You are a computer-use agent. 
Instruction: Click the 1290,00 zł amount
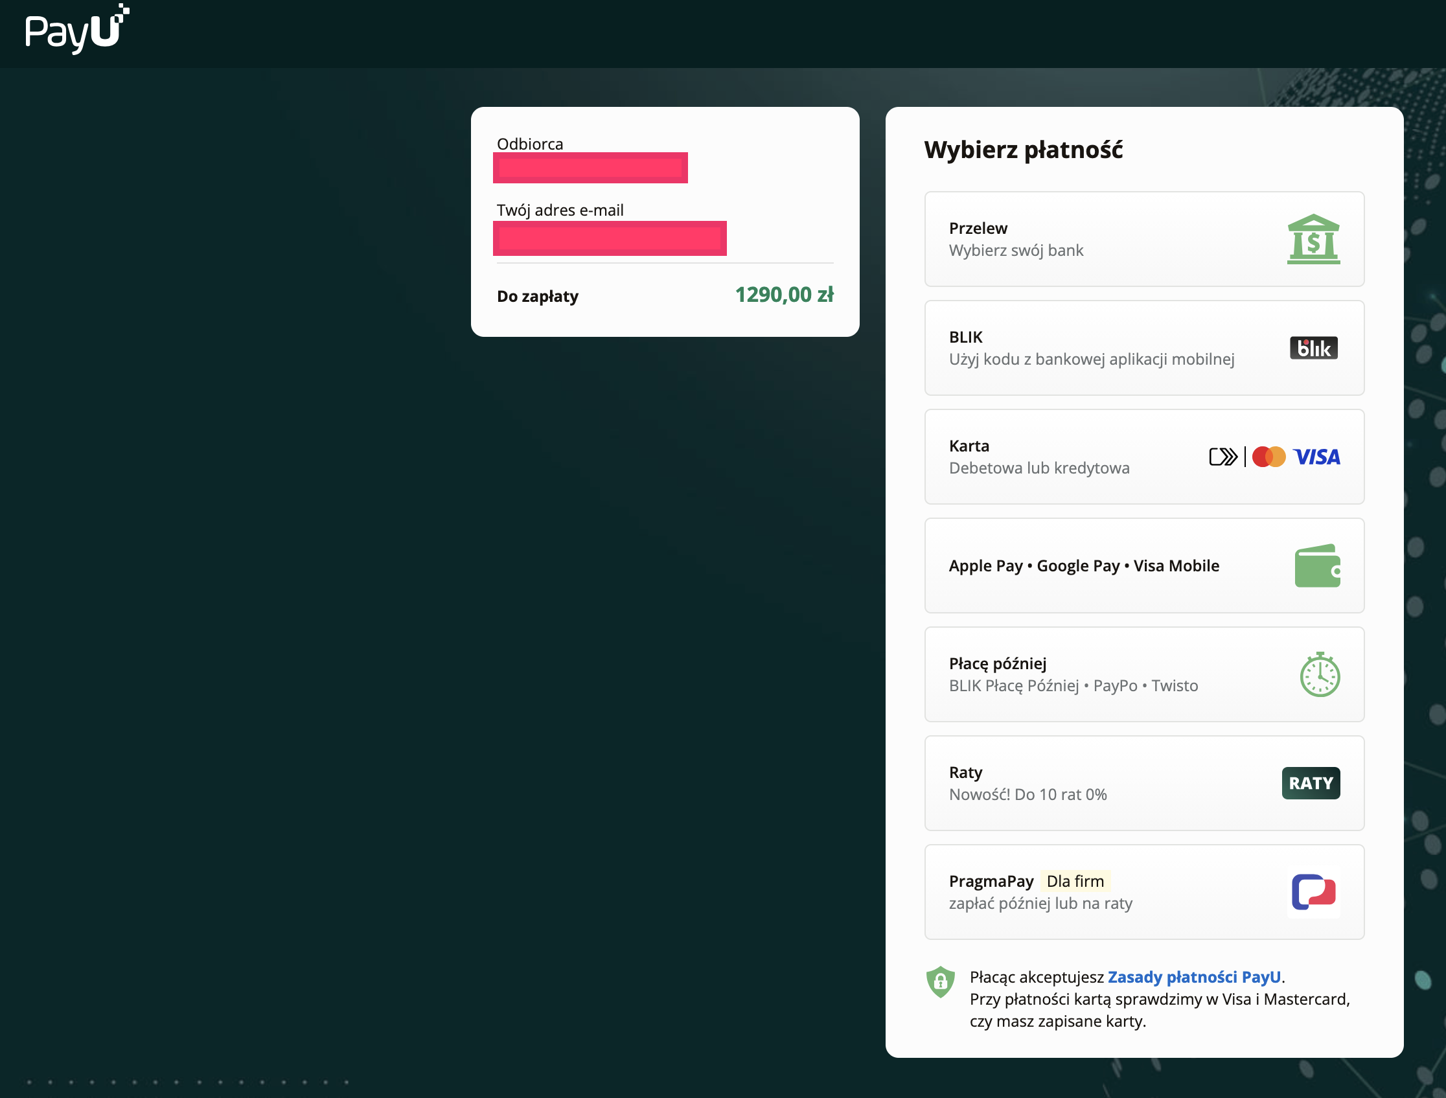[785, 295]
